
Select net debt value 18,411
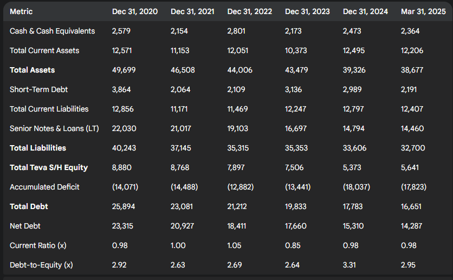[237, 226]
